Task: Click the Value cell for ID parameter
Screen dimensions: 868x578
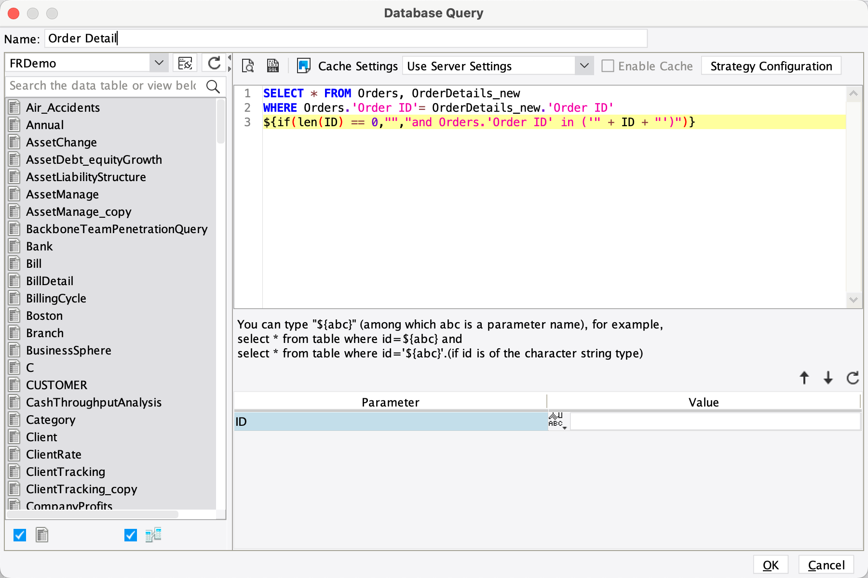Action: pyautogui.click(x=715, y=421)
